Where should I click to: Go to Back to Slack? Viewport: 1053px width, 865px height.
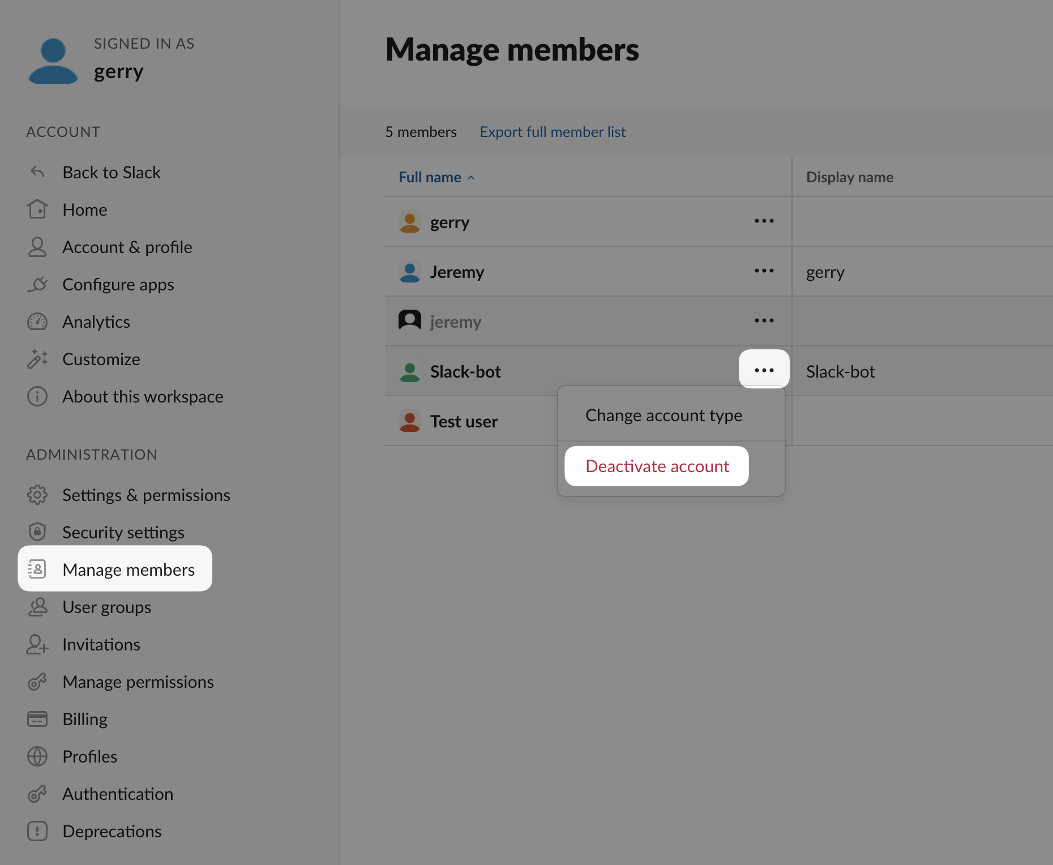(x=112, y=172)
